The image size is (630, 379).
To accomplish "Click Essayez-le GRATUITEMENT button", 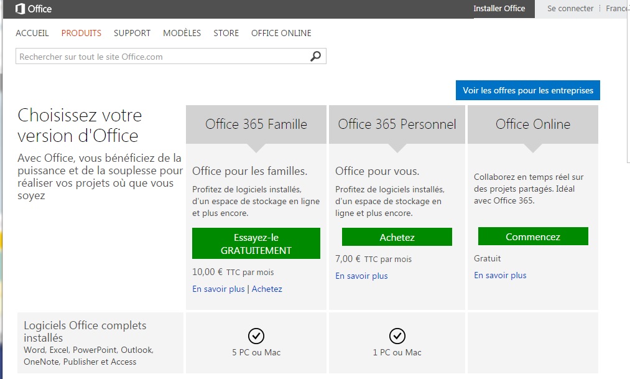I will [256, 243].
